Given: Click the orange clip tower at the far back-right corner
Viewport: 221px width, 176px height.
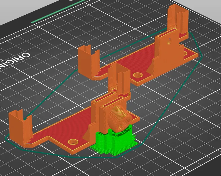Looking at the screenshot, I should pyautogui.click(x=178, y=18).
